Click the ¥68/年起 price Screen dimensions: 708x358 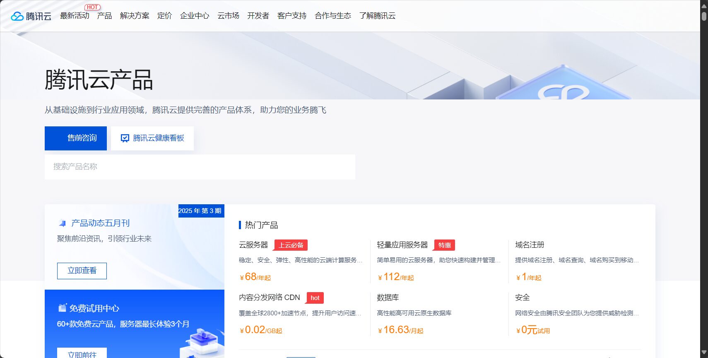(255, 277)
